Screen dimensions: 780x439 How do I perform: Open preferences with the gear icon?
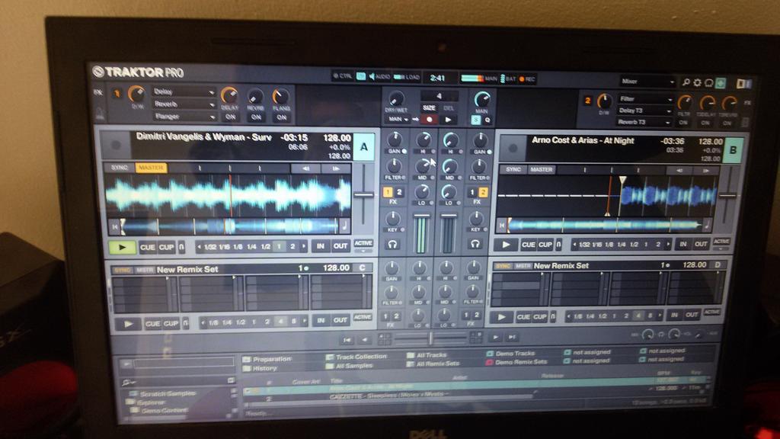tap(698, 82)
